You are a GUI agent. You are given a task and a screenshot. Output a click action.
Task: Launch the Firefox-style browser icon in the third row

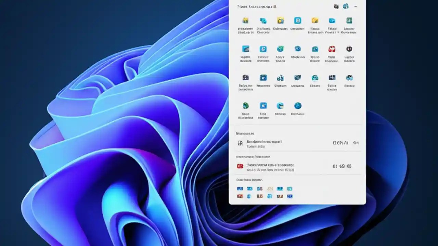click(x=263, y=78)
